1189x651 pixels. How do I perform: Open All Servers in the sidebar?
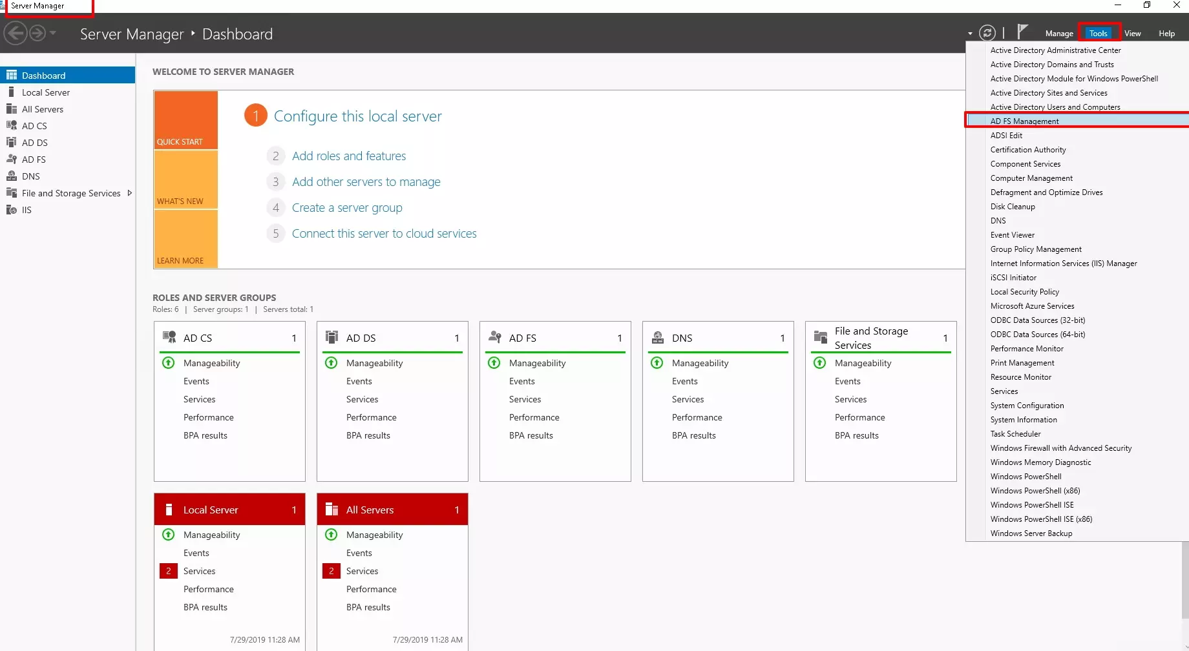click(x=43, y=108)
